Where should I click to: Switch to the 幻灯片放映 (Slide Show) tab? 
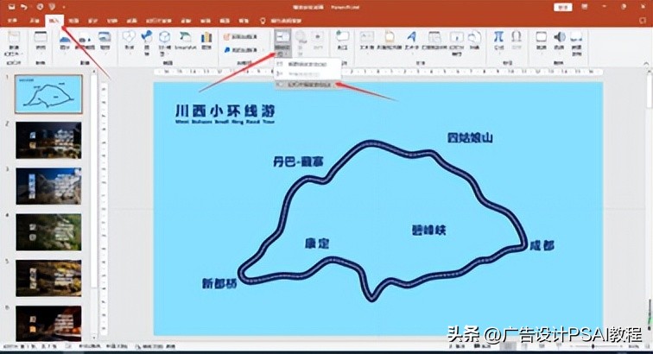point(159,21)
